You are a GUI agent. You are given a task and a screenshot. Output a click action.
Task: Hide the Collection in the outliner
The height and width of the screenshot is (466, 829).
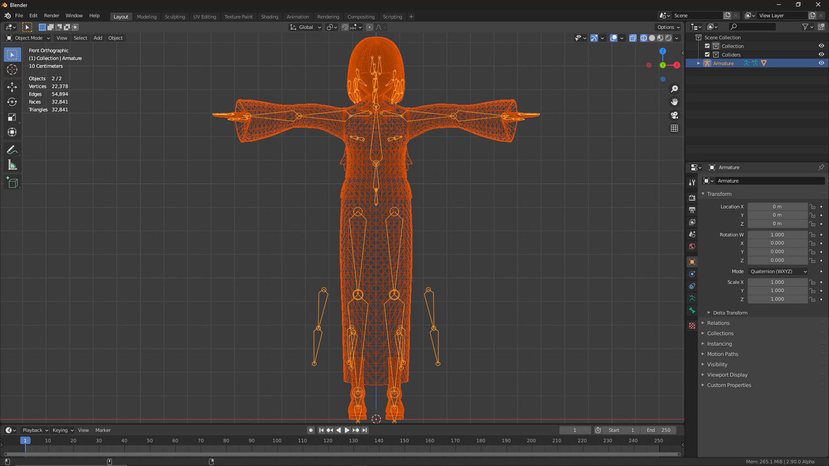(821, 46)
